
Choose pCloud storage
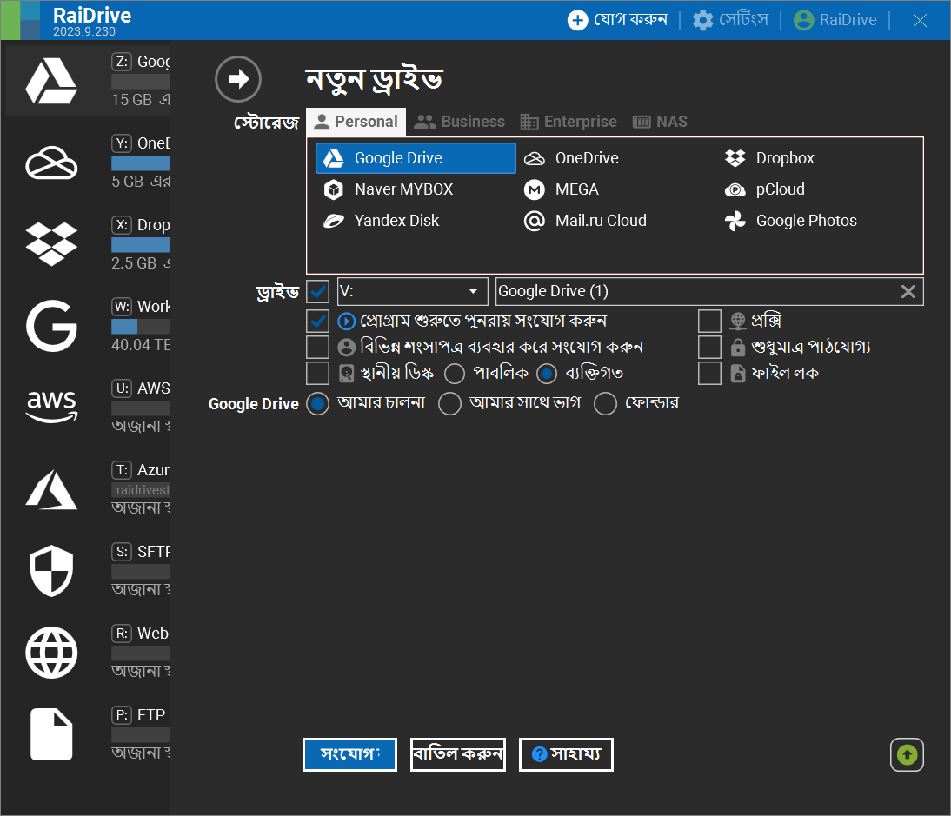tap(765, 189)
